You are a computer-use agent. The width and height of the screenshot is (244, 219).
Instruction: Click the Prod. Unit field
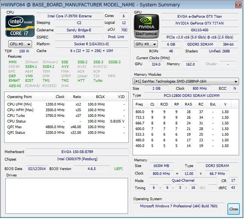[116, 37]
